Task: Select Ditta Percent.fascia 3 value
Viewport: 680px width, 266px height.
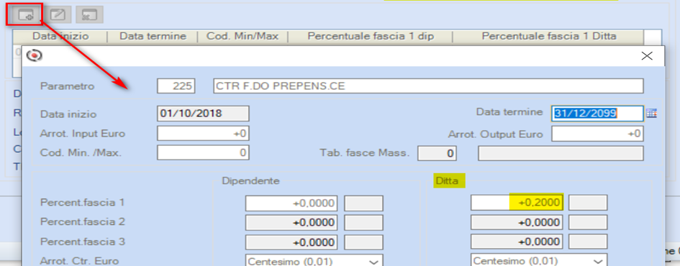Action: pos(517,241)
